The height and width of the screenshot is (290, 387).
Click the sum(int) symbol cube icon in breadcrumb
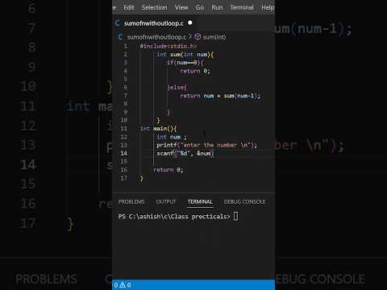click(198, 36)
